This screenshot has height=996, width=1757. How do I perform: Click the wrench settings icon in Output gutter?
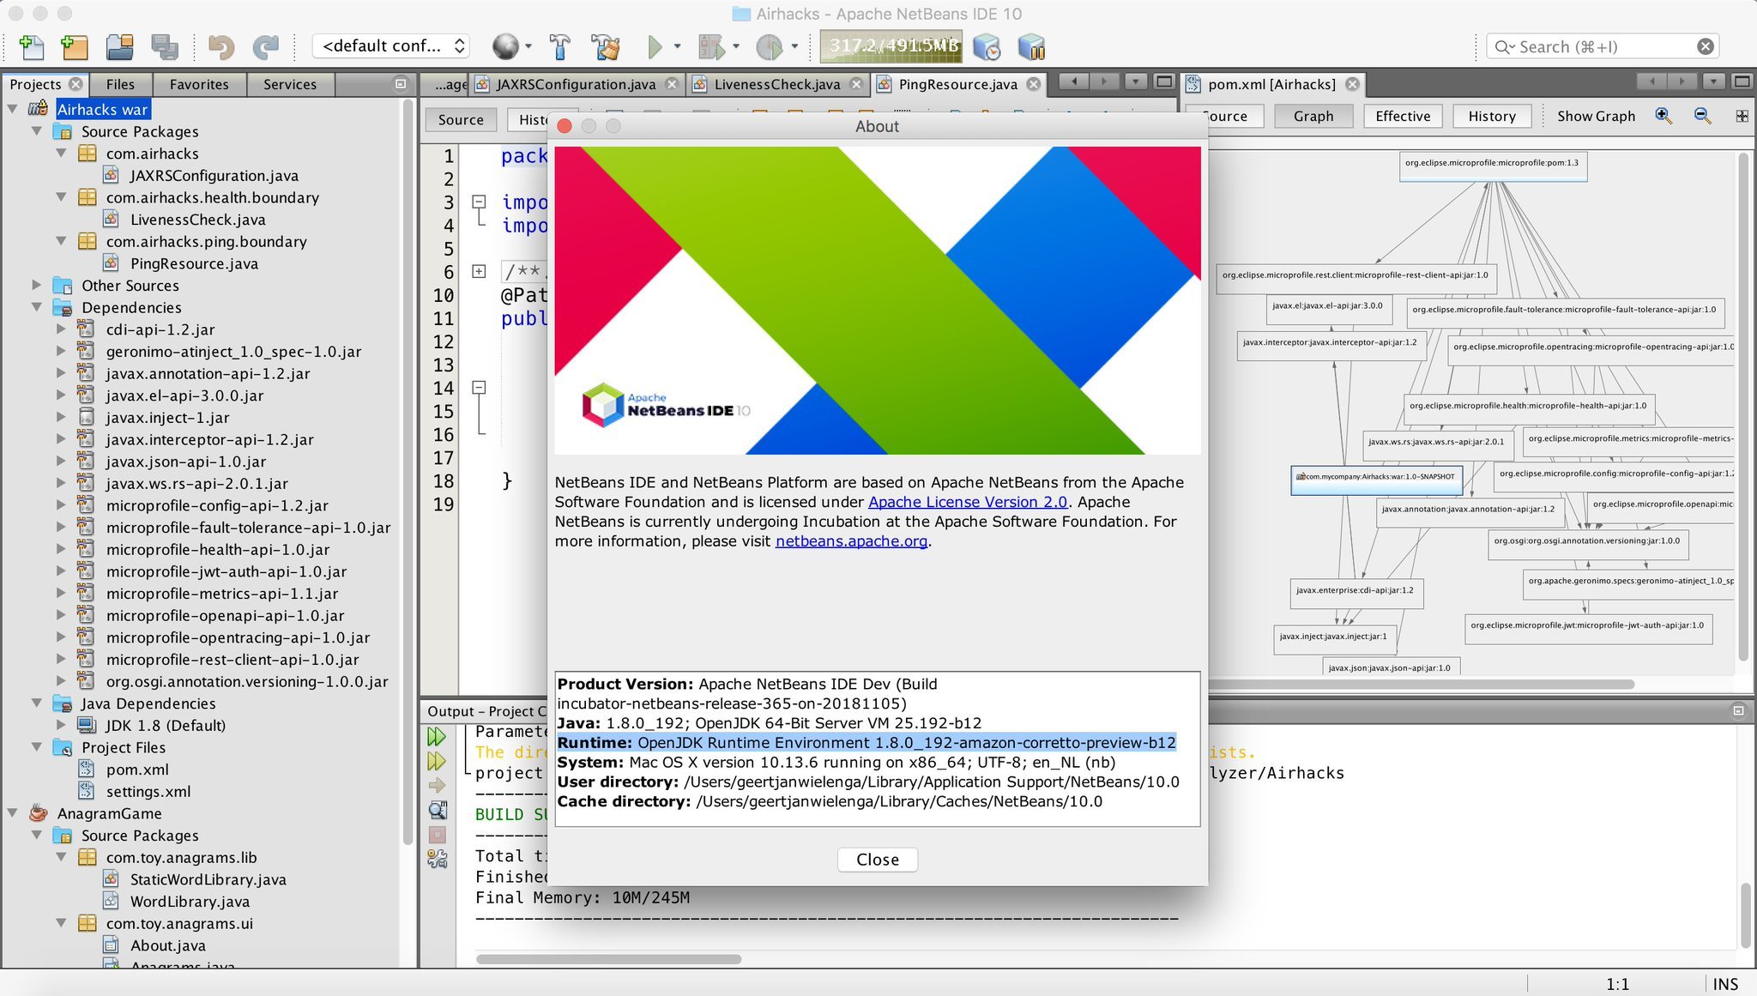point(437,859)
